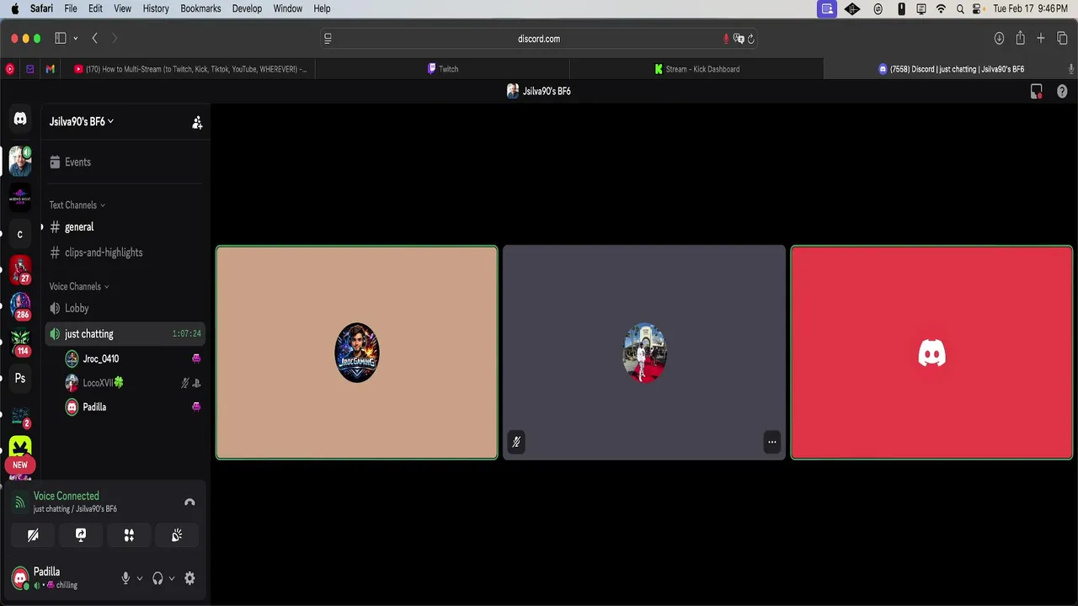
Task: Open the #general text channel
Action: pyautogui.click(x=127, y=227)
